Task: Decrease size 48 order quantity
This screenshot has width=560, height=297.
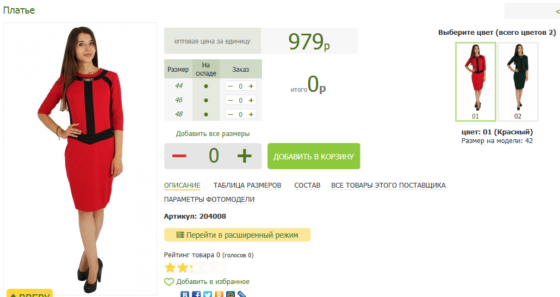Action: click(231, 114)
